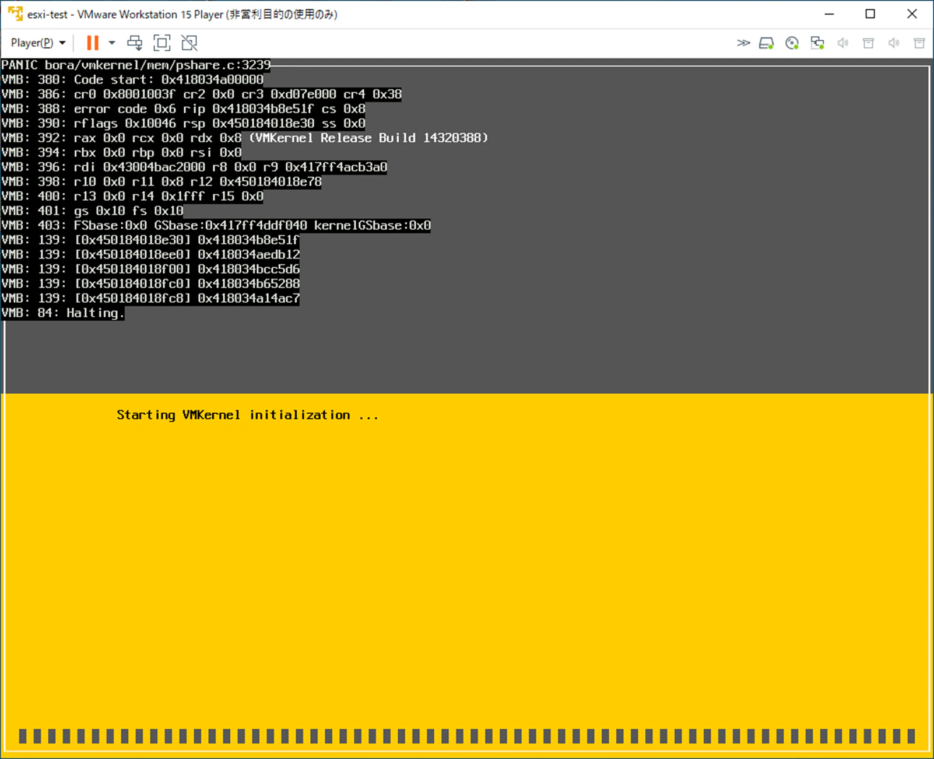Click the rightmost device box icon in toolbar
The width and height of the screenshot is (934, 759).
[919, 43]
